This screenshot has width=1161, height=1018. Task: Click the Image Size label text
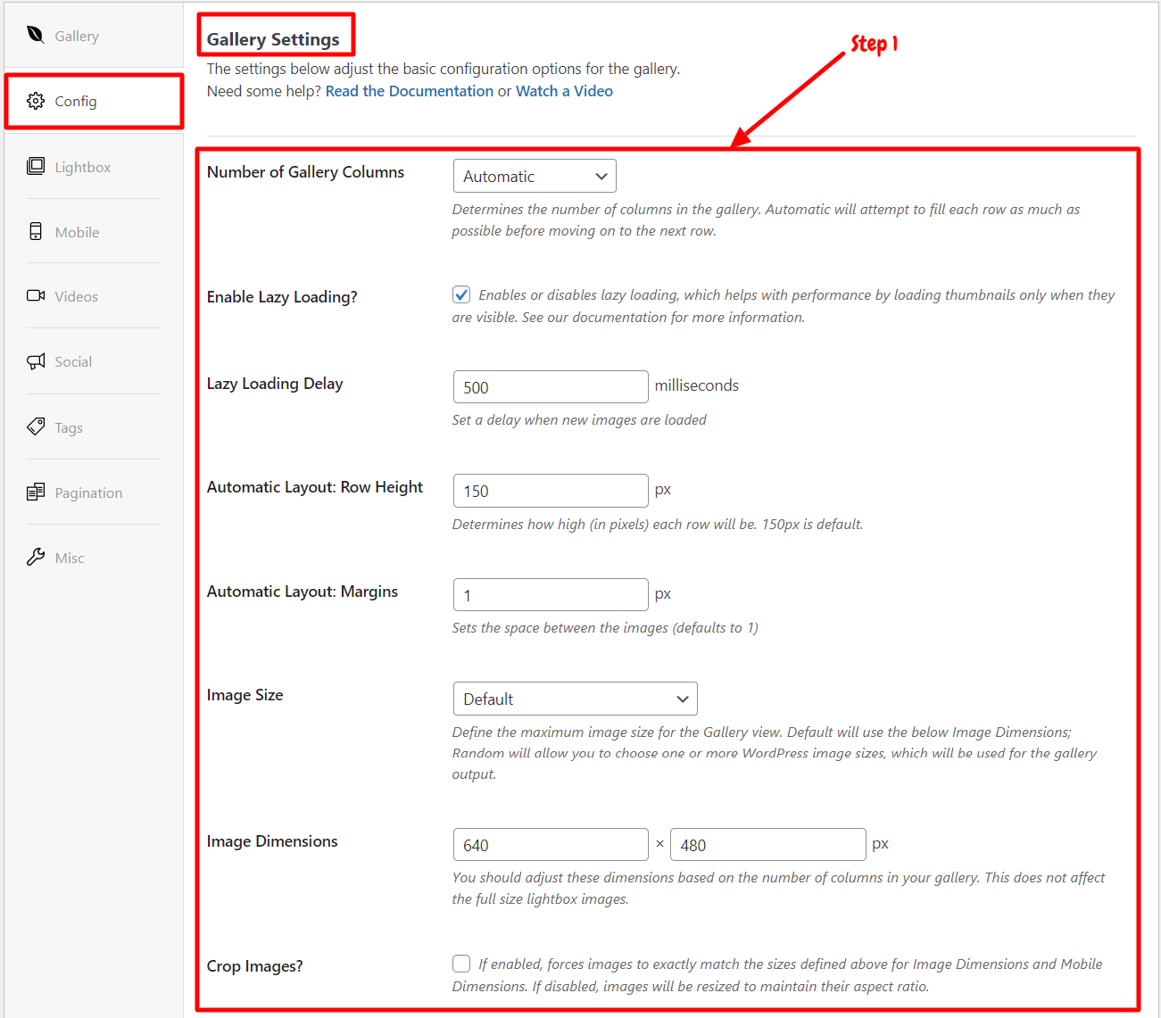point(245,695)
